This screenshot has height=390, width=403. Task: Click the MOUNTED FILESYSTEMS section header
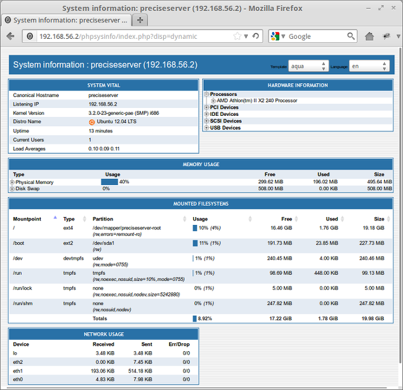(x=201, y=204)
